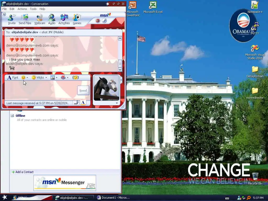Click Add a Contact in MSN Messenger
Viewport: 268px width, 201px height.
pos(23,172)
